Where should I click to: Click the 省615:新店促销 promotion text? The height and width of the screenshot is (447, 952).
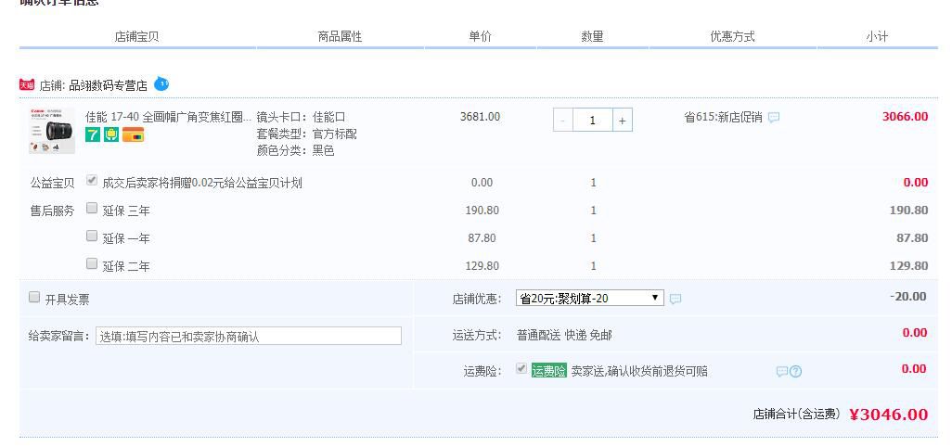(723, 117)
